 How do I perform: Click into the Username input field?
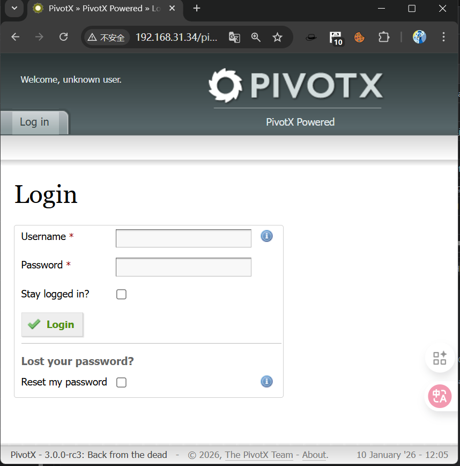[183, 238]
